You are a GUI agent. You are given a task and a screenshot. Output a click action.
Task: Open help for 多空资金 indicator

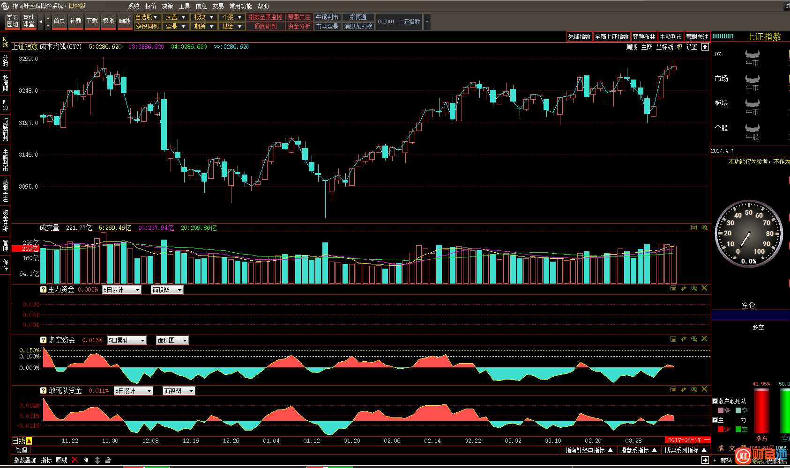pyautogui.click(x=43, y=340)
